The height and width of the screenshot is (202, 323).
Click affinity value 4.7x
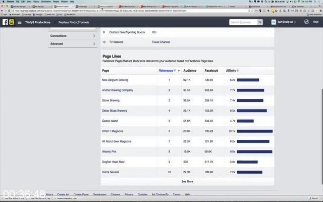click(x=233, y=121)
